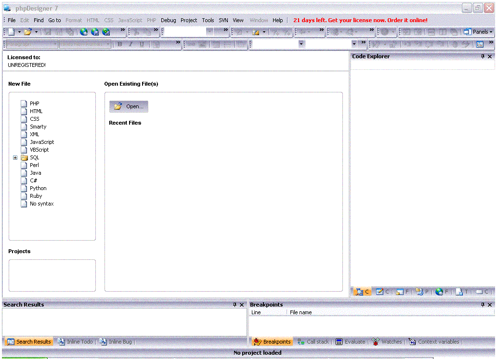This screenshot has height=359, width=497.
Task: Switch to the Inline Bug tab
Action: [x=116, y=342]
